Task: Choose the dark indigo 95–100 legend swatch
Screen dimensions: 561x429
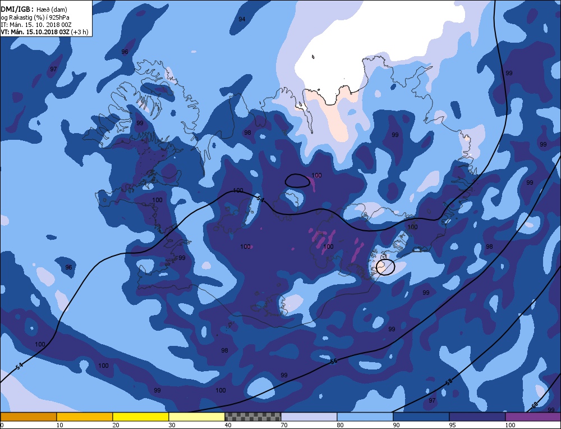Action: 477,417
